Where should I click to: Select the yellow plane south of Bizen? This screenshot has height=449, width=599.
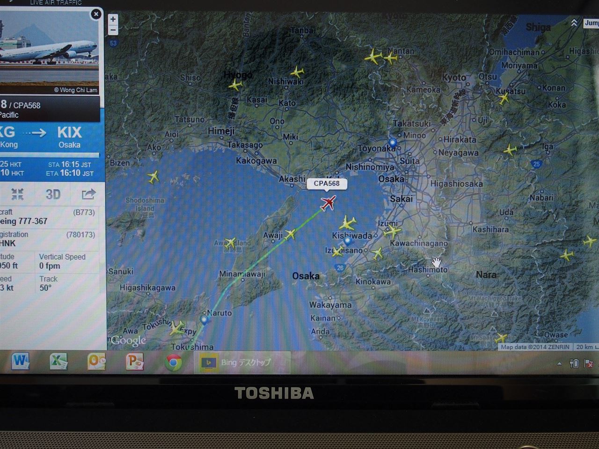(153, 177)
